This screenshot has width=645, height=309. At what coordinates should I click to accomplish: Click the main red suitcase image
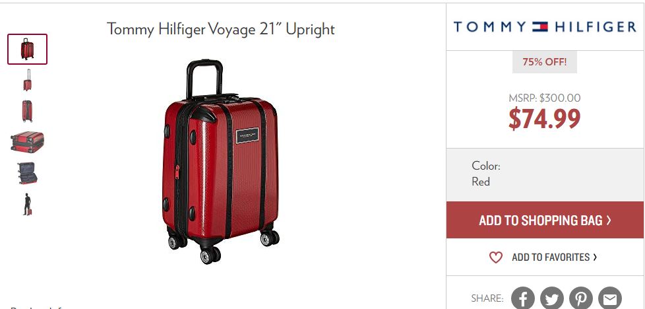pos(221,162)
